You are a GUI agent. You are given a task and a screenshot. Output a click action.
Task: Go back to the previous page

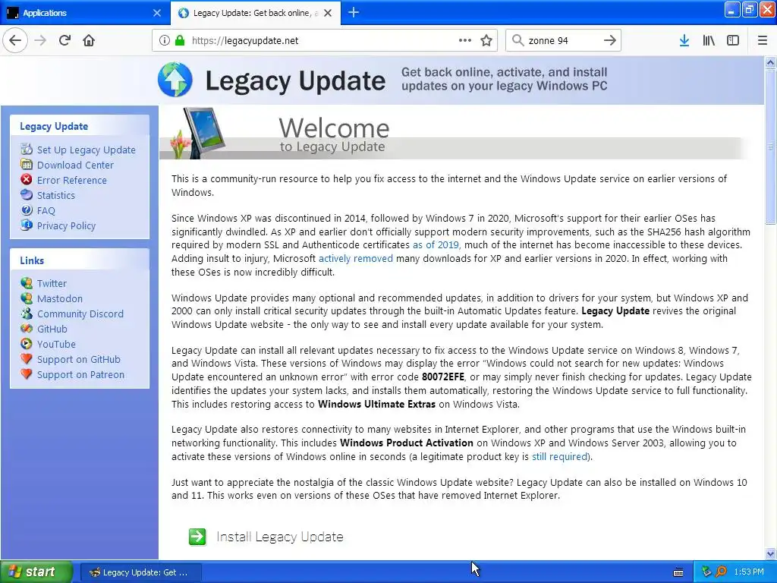15,41
